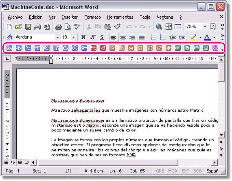Click the blue document-with-clock icon
This screenshot has width=232, height=181.
click(9, 48)
